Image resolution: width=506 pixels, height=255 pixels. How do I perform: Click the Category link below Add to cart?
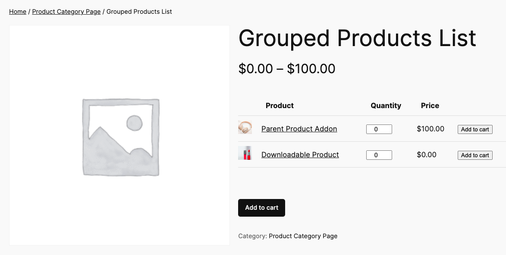(303, 236)
